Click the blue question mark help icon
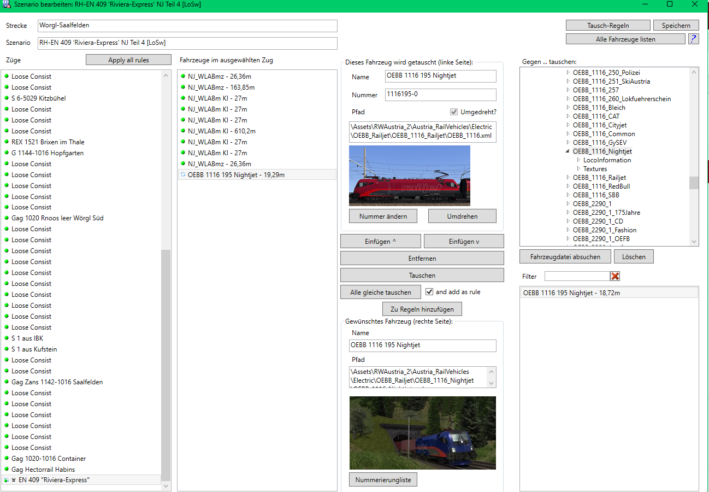Screen dimensions: 709x492 point(693,39)
